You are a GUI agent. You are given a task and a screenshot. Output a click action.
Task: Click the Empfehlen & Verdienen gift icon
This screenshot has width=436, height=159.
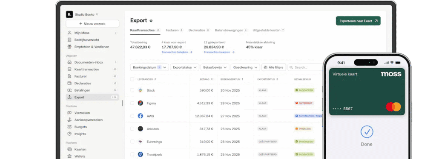pos(69,47)
